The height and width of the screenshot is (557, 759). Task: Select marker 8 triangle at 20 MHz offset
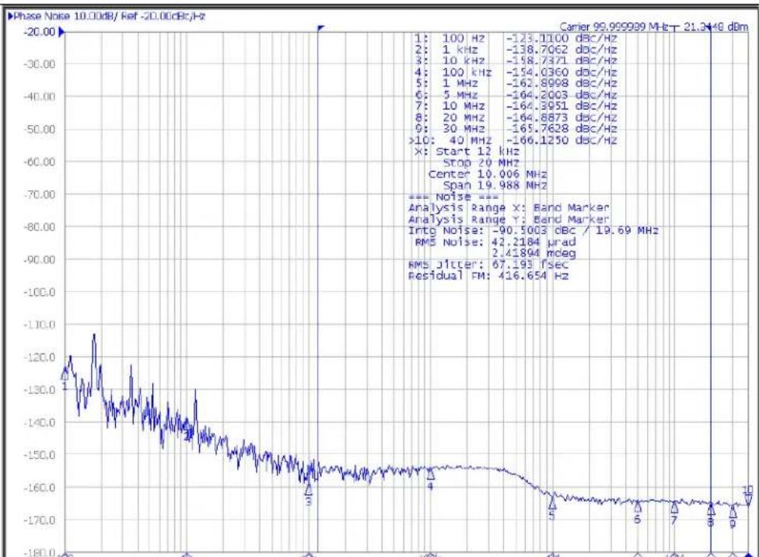click(x=711, y=509)
